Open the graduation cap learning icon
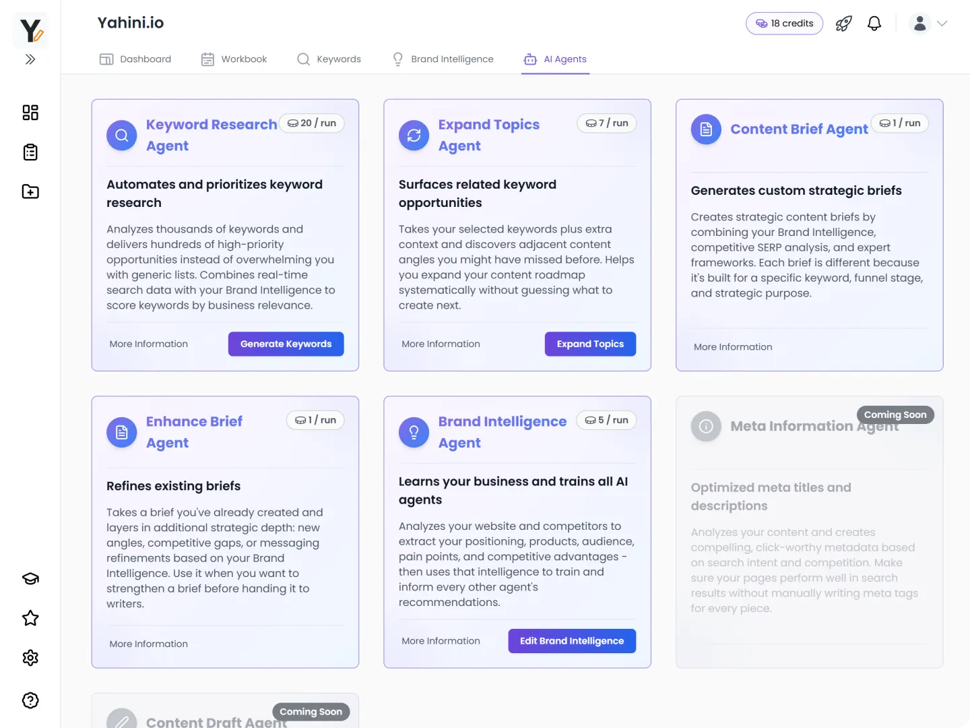This screenshot has height=728, width=970. point(30,579)
